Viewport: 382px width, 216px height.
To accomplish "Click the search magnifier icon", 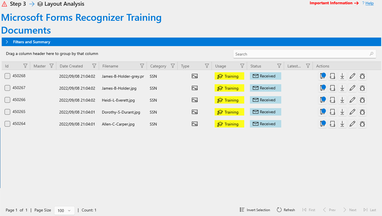I will pos(371,54).
